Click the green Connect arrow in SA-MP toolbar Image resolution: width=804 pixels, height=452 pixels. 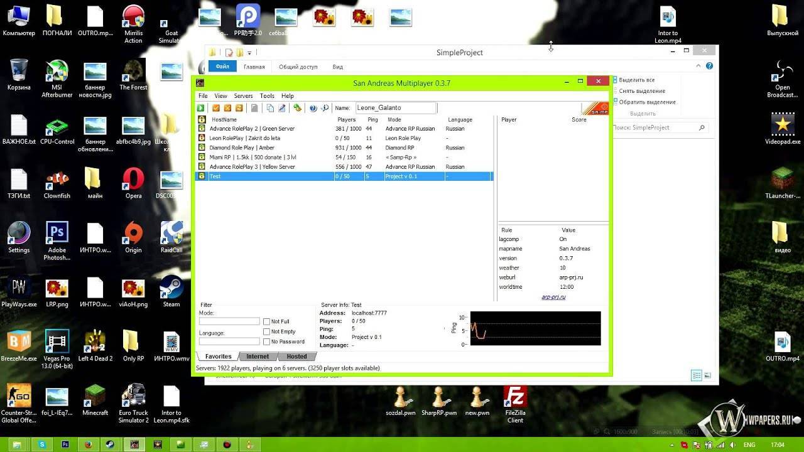(201, 108)
